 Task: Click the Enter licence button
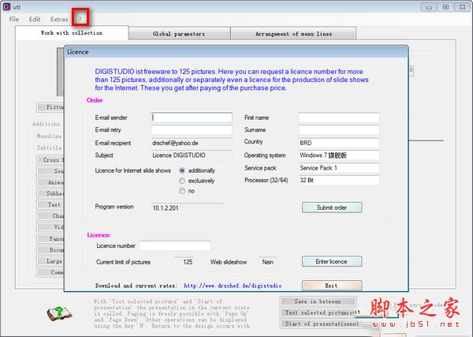(x=332, y=261)
